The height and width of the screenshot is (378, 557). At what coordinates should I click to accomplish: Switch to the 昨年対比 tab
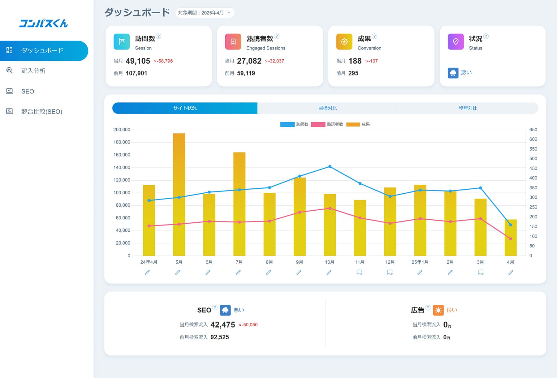point(468,108)
